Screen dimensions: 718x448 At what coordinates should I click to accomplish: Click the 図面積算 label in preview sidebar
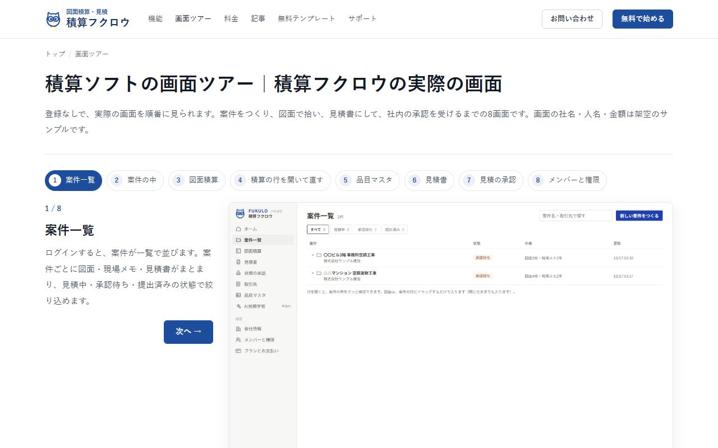(253, 251)
